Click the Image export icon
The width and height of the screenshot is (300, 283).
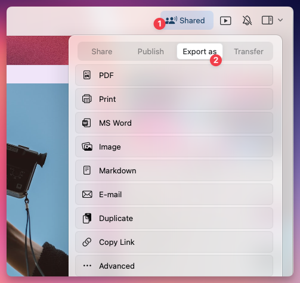click(87, 147)
